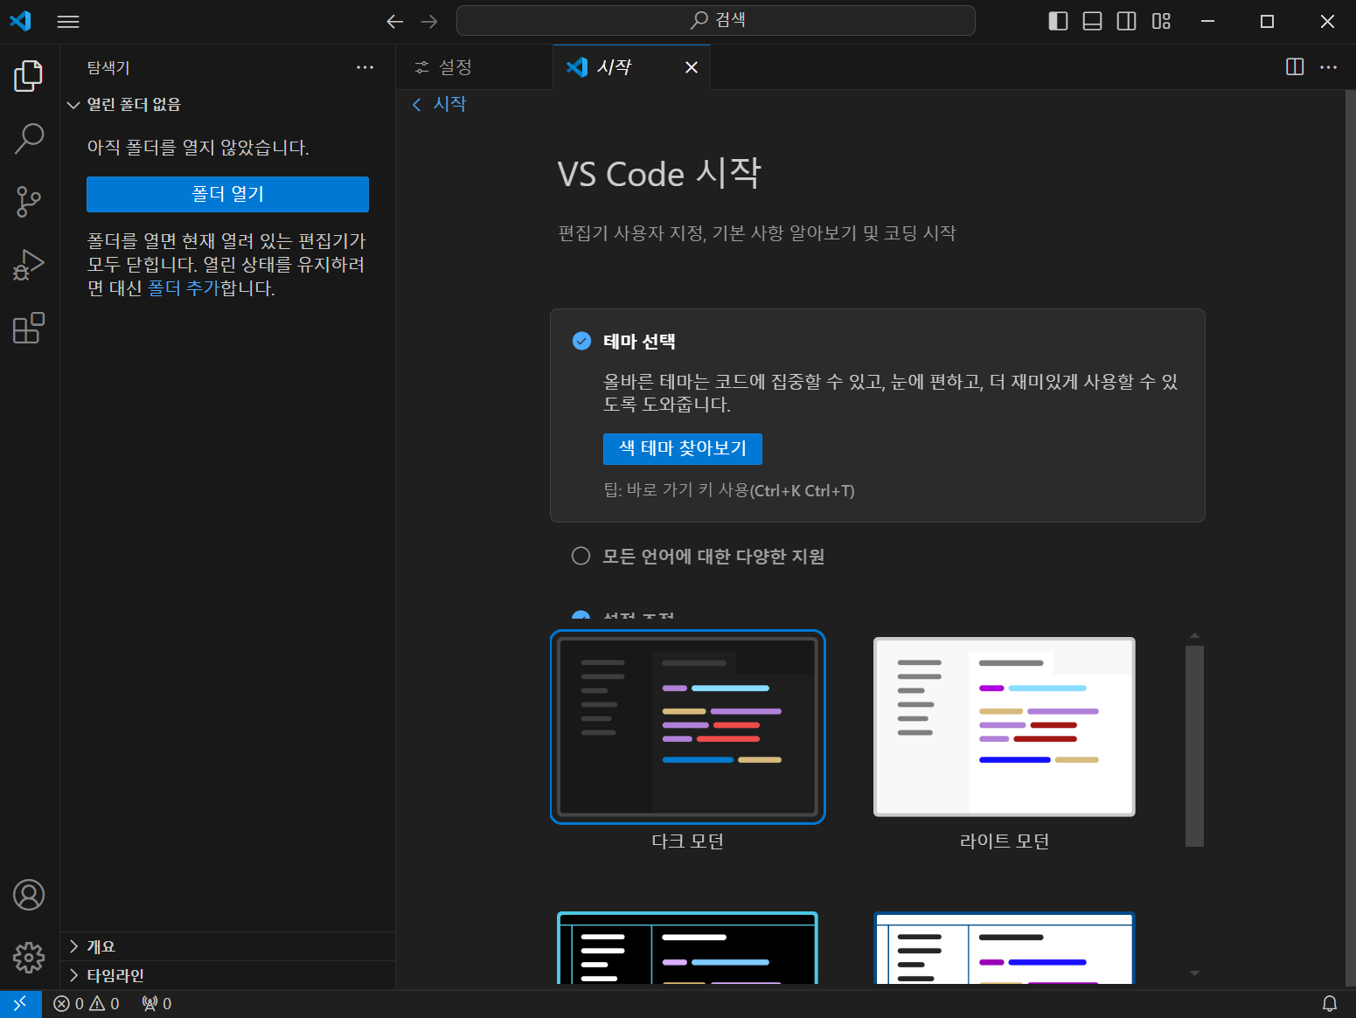Toggle the bottom panel layout icon
This screenshot has height=1018, width=1356.
coord(1092,21)
